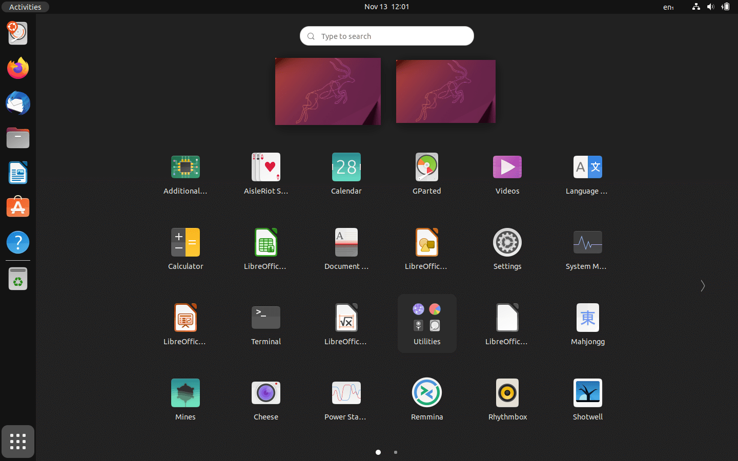
Task: Open Files manager in the dock
Action: tap(18, 138)
